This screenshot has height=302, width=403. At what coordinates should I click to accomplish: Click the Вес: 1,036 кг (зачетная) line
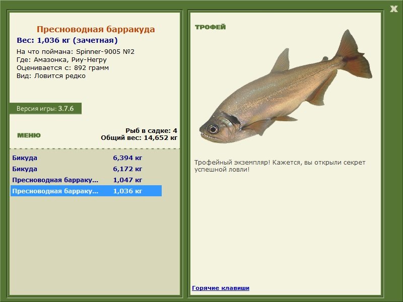[67, 40]
